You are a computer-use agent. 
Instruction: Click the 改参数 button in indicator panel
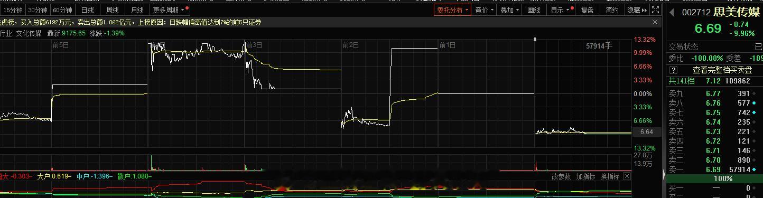561,176
